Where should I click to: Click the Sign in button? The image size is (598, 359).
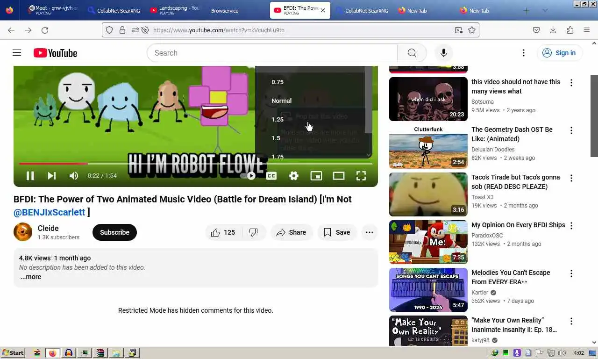click(x=559, y=53)
